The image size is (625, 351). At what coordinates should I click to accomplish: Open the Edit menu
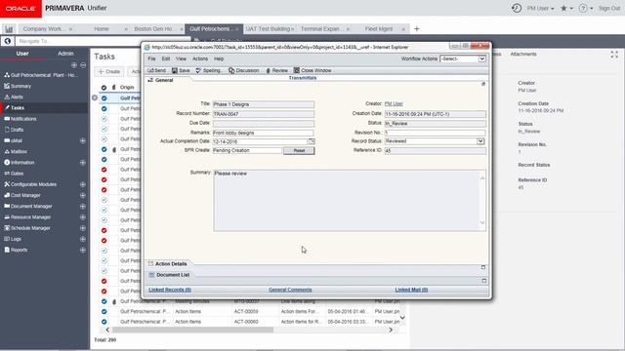pyautogui.click(x=166, y=58)
